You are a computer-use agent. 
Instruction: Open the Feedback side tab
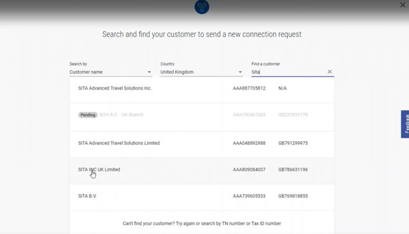click(405, 124)
